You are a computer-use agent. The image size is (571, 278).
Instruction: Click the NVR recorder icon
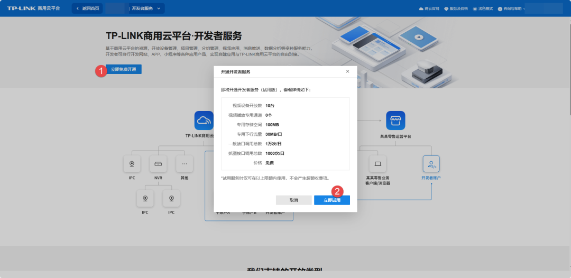pyautogui.click(x=158, y=164)
